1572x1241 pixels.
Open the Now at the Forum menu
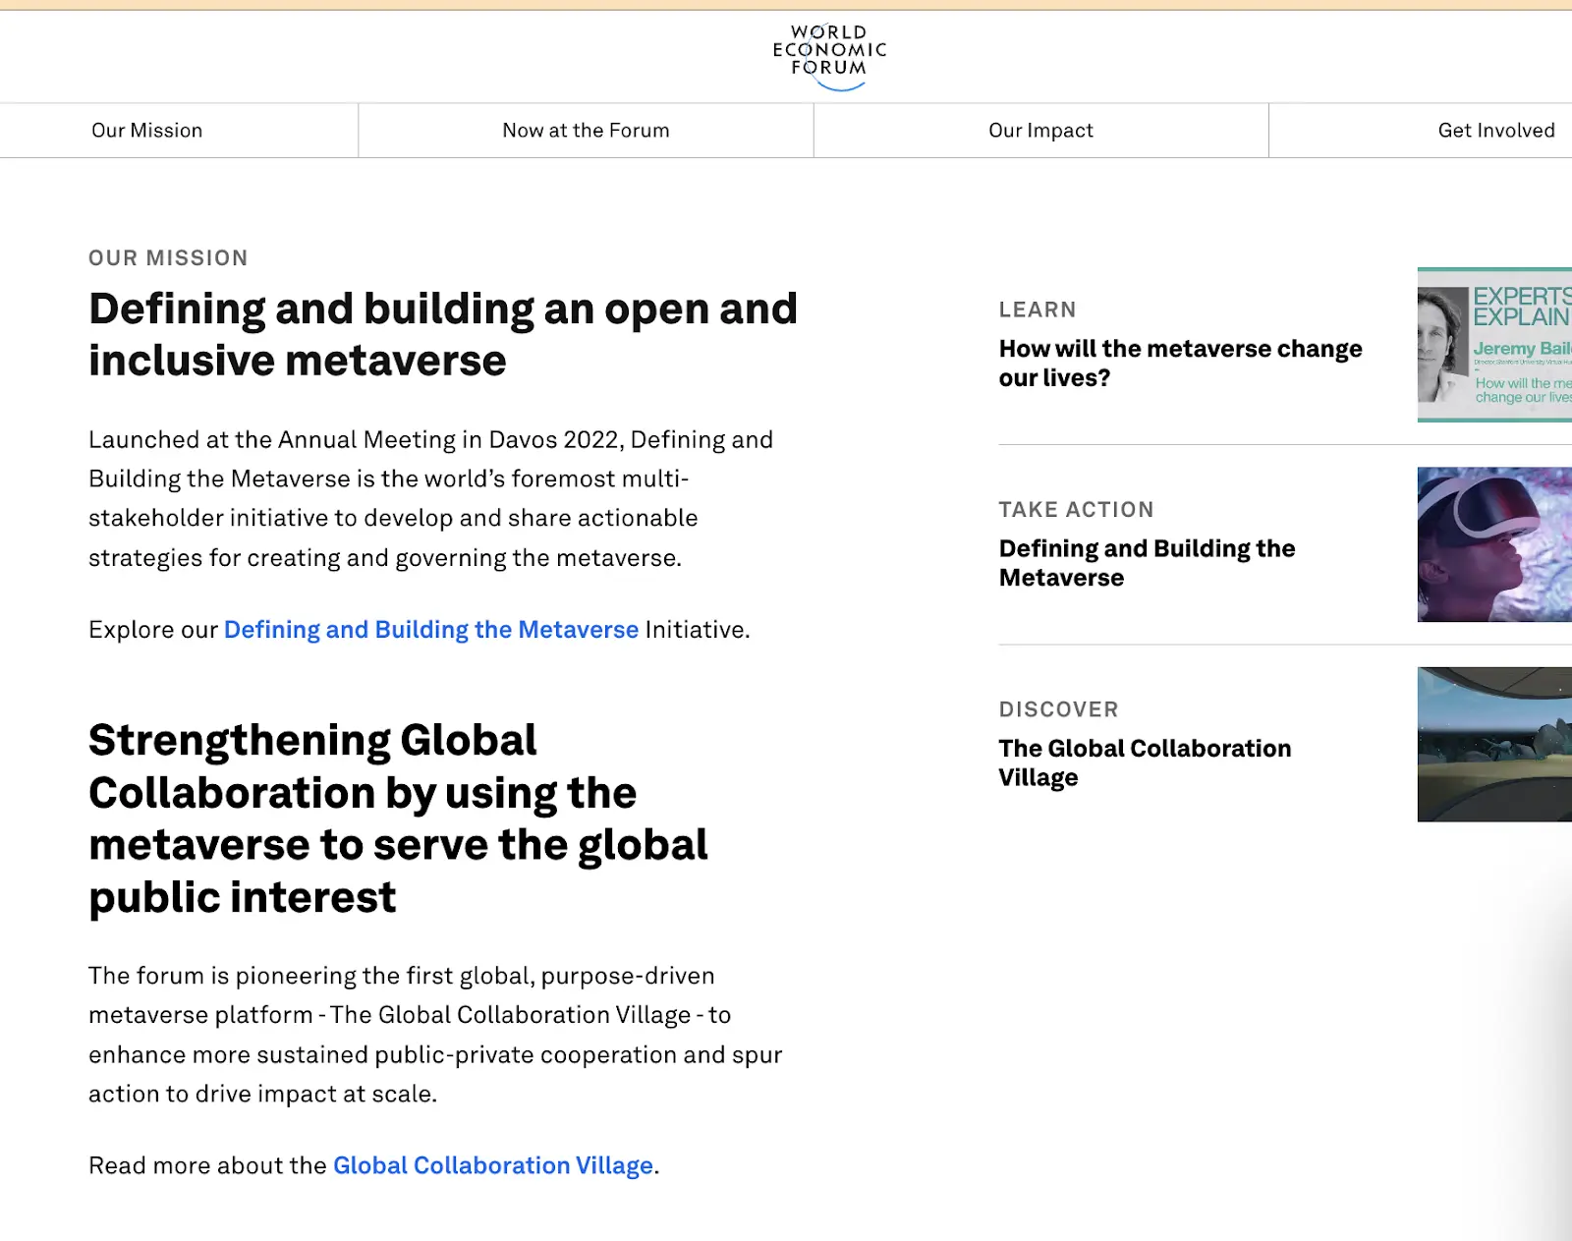click(586, 131)
